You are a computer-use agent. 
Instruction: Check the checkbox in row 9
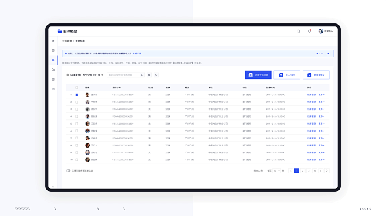[x=77, y=153]
